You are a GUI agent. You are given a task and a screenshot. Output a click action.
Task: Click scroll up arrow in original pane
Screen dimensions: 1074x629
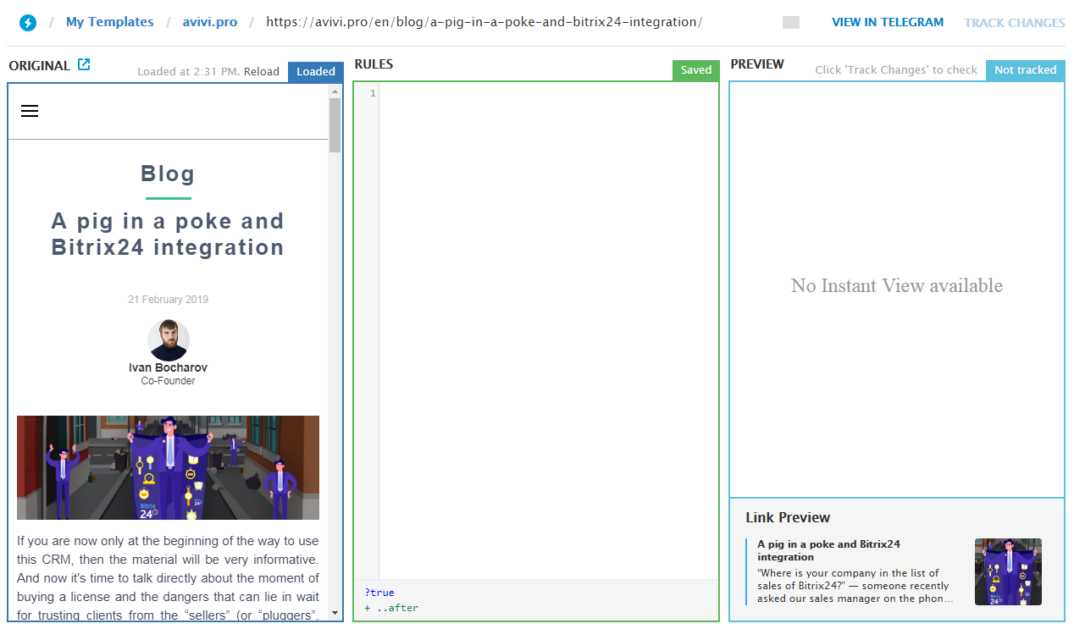click(335, 91)
